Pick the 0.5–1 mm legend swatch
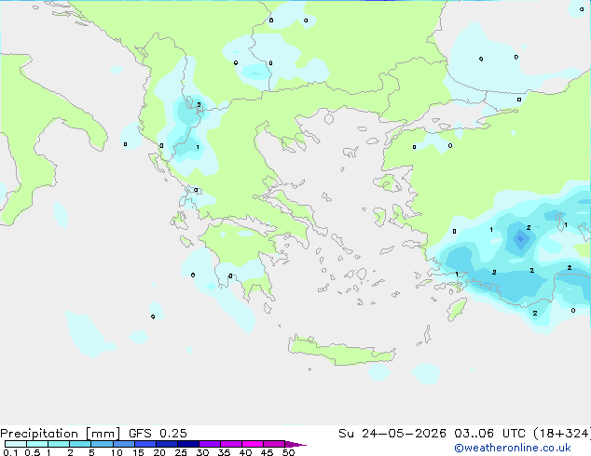The width and height of the screenshot is (591, 456). [x=37, y=444]
